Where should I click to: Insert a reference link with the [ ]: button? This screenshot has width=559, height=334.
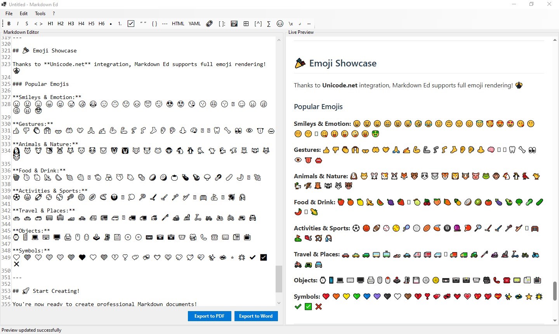coord(222,24)
